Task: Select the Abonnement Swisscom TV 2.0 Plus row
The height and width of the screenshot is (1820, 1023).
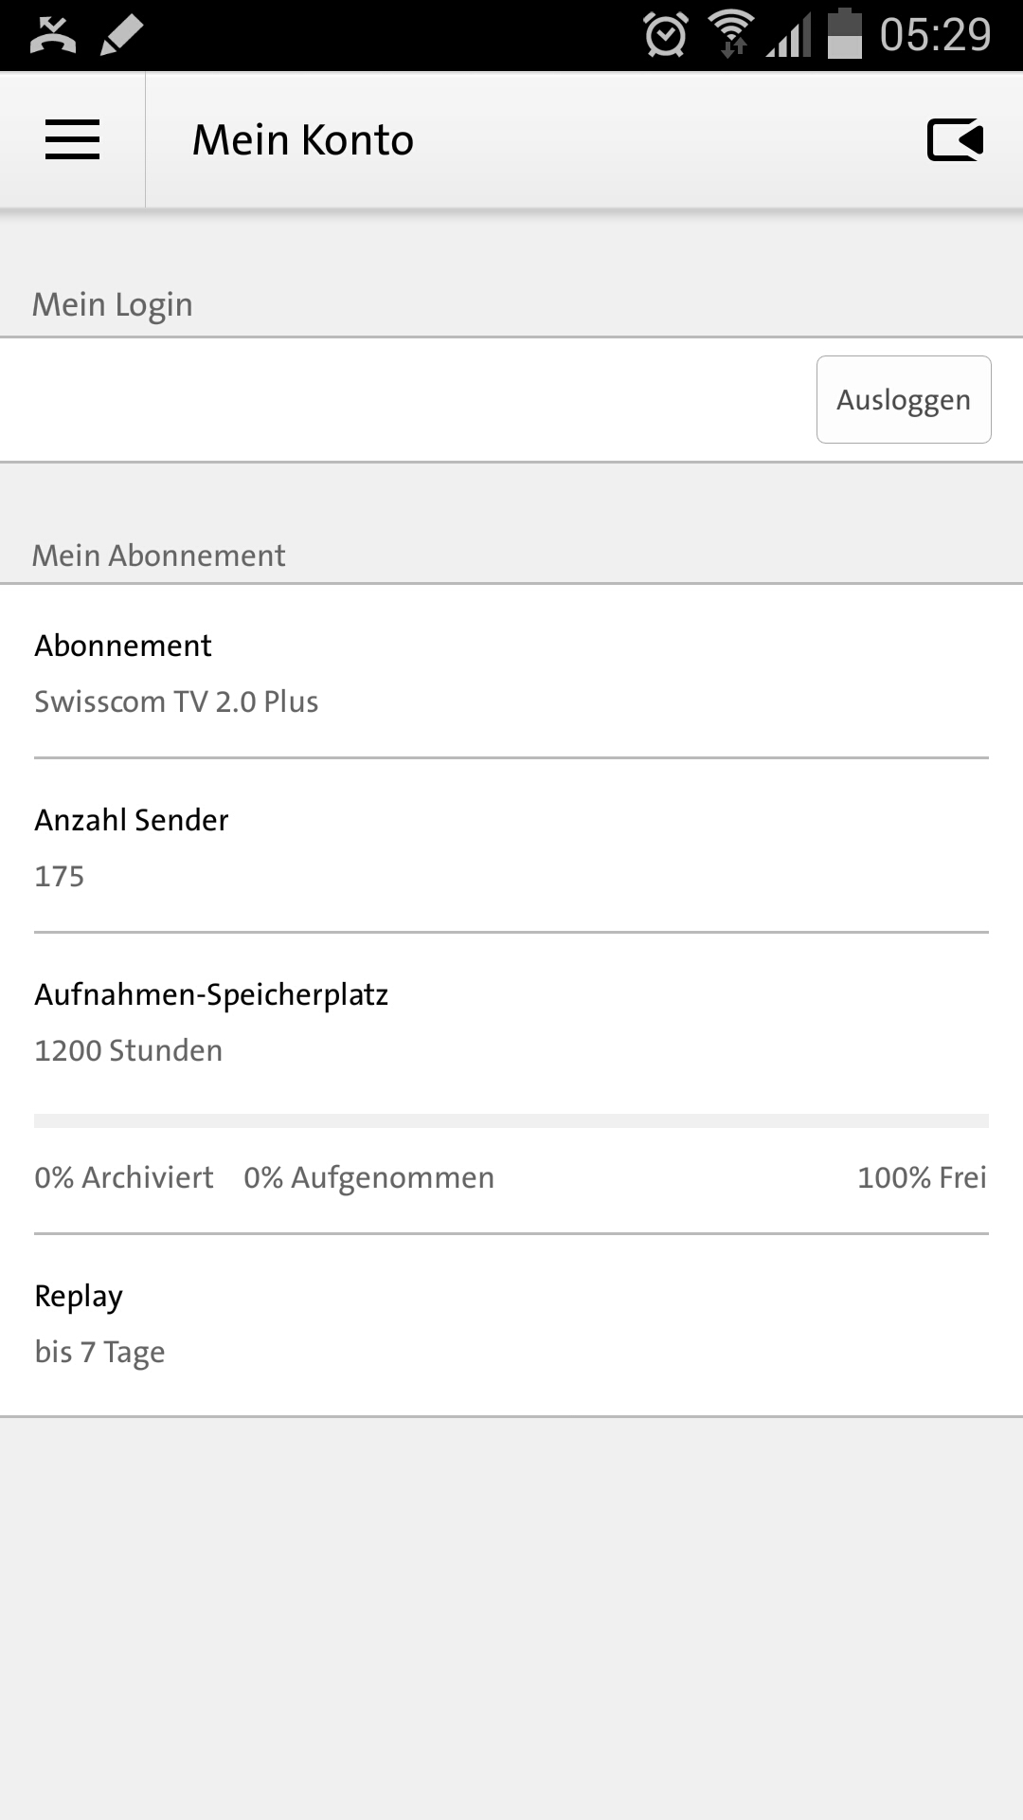Action: coord(511,673)
